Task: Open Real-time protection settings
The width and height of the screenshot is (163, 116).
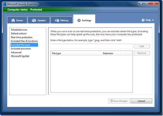Action: tap(22, 37)
